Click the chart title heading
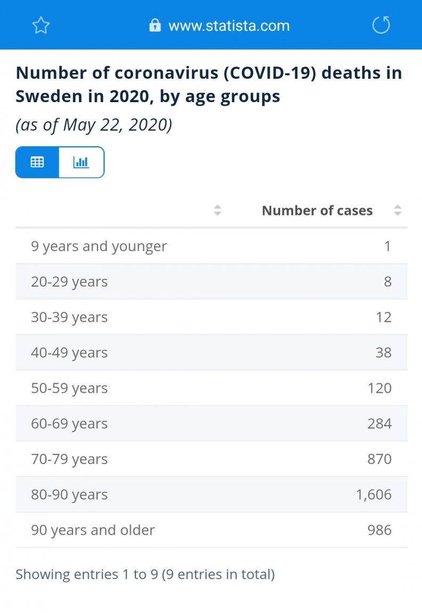The image size is (422, 613). coord(208,85)
